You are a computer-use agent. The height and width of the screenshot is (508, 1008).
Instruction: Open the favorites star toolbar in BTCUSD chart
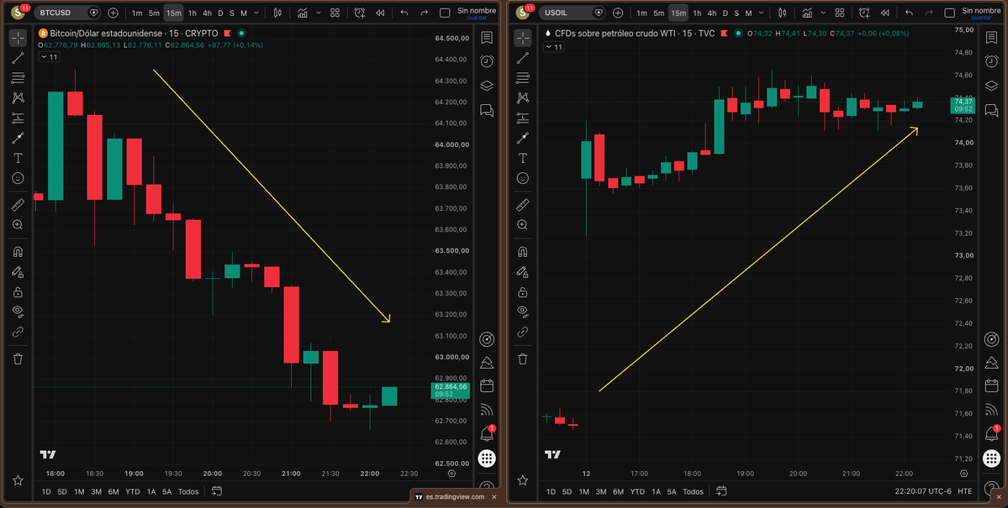[18, 480]
